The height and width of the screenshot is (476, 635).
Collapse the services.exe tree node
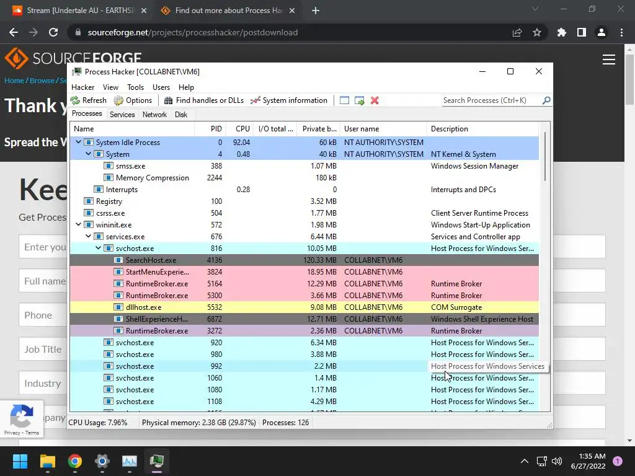[x=88, y=236]
